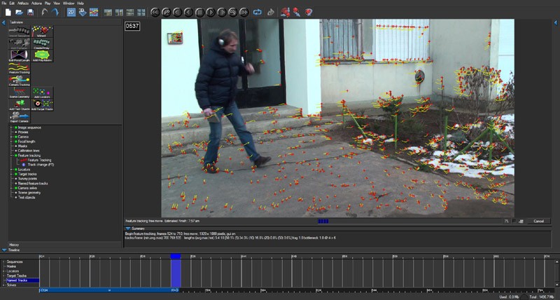Click the feature tracking progress bar
This screenshot has height=300, width=560.
click(323, 221)
